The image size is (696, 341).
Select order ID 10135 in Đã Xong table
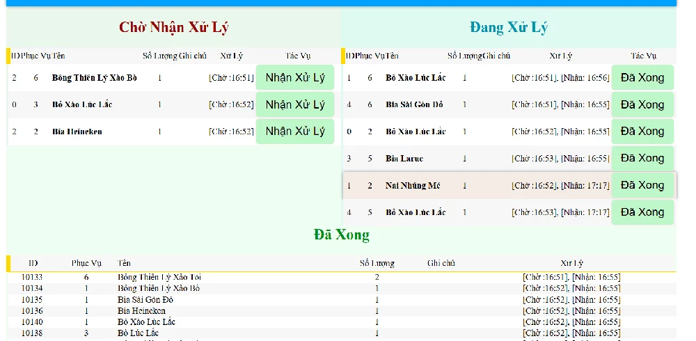[x=32, y=300]
